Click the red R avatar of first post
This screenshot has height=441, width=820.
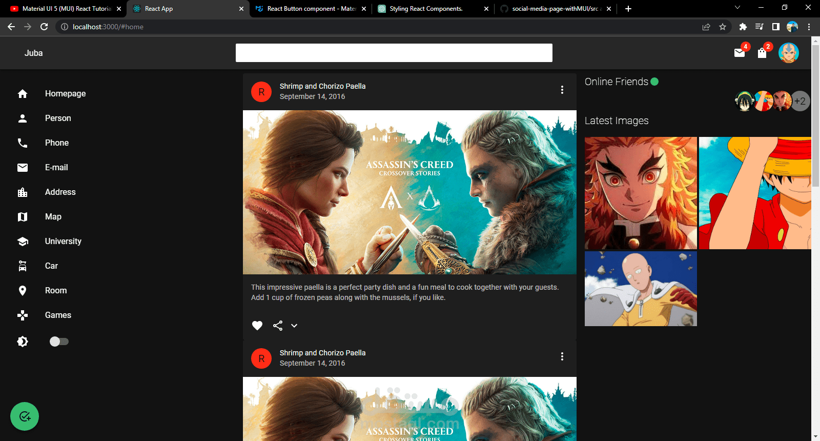pos(261,92)
